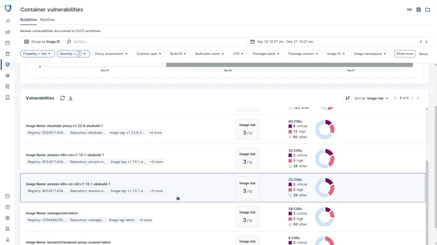437x245 pixels.
Task: Switch to the Runtime tab
Action: click(47, 20)
